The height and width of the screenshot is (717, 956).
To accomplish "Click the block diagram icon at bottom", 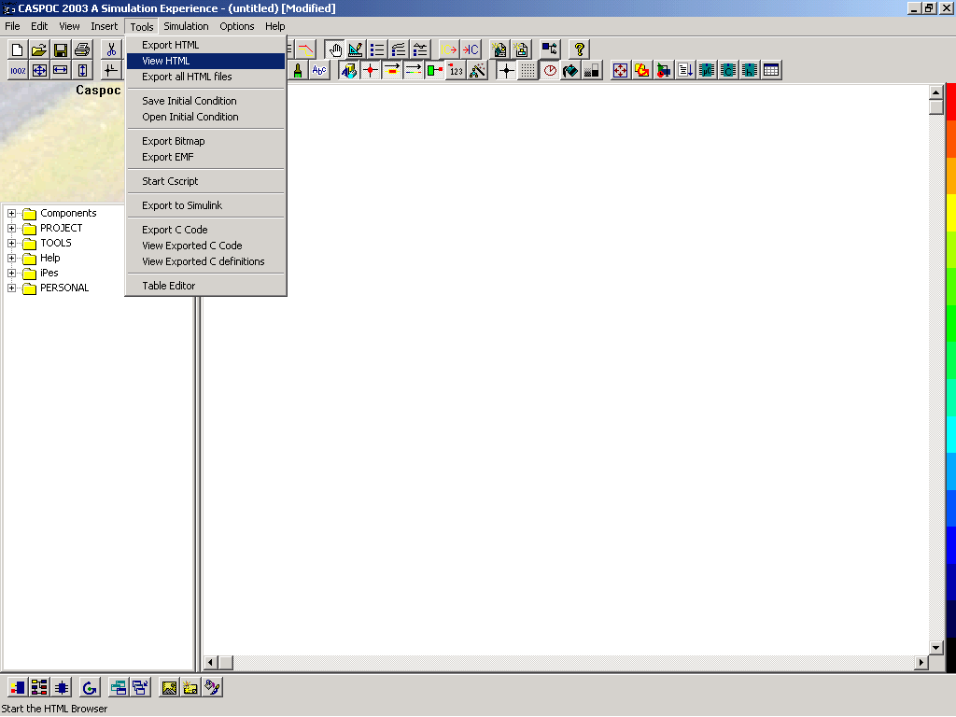I will point(39,687).
